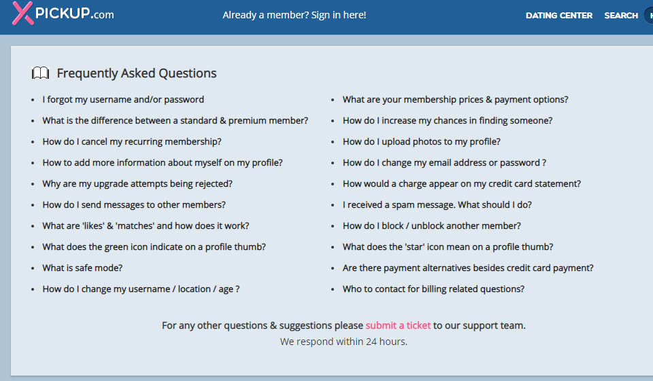This screenshot has height=381, width=653.
Task: Open 'Who to contact for billing' question
Action: [433, 289]
